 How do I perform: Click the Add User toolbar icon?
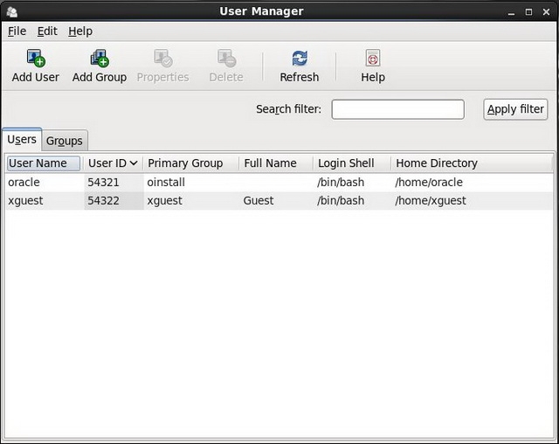(x=36, y=59)
